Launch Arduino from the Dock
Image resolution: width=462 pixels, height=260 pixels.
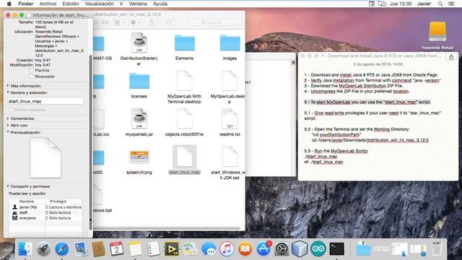(x=318, y=249)
